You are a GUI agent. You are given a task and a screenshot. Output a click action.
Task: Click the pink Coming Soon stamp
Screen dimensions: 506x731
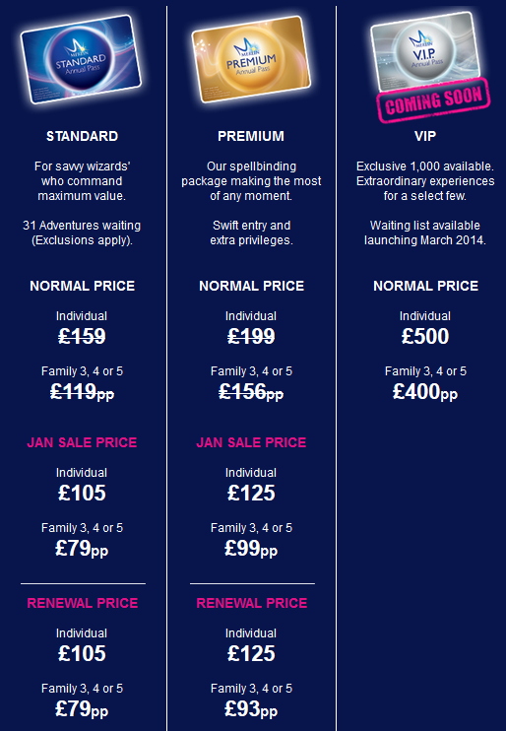pos(434,100)
